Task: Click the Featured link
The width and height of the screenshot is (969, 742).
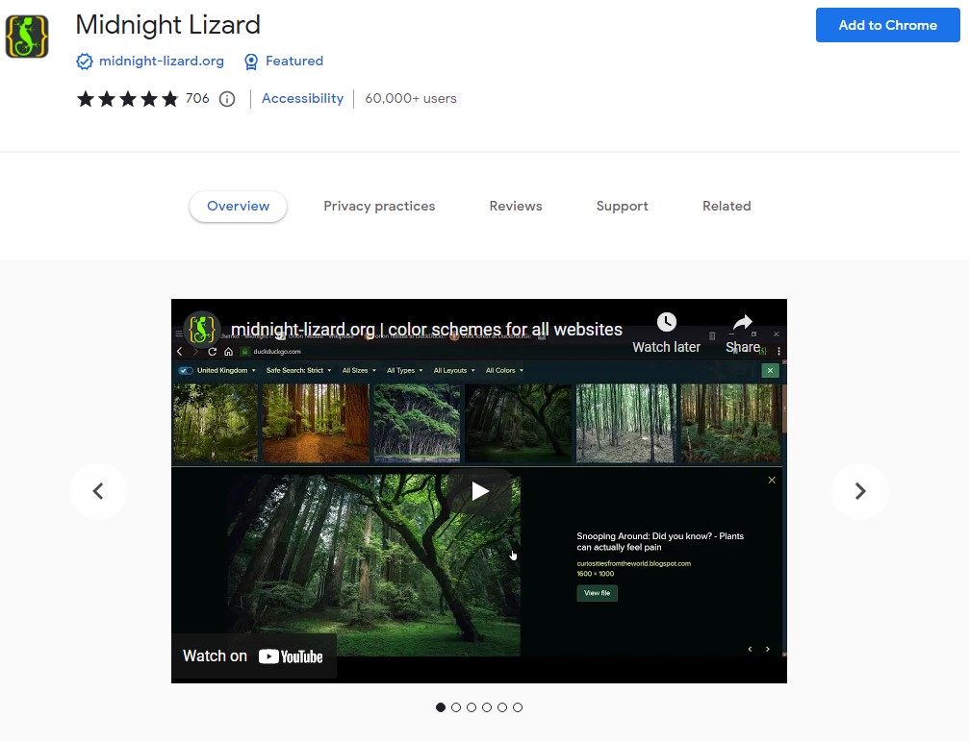Action: click(294, 62)
